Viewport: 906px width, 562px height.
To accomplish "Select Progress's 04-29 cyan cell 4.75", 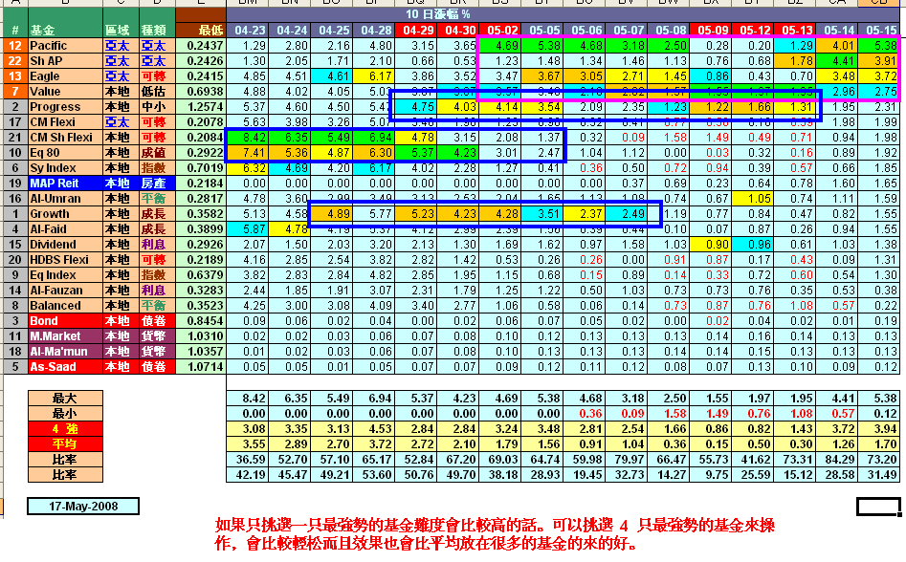I will 416,107.
